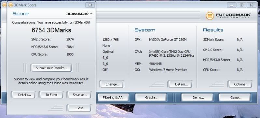Viewport: 260px width, 118px height.
Task: Click NVIDIA GeForce GT 230M text
Action: click(168, 40)
